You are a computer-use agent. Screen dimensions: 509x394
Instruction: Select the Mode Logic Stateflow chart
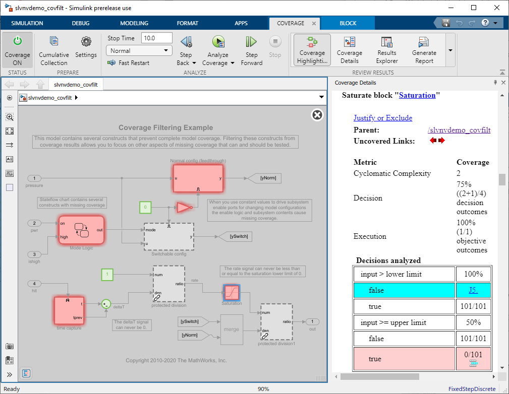(82, 230)
